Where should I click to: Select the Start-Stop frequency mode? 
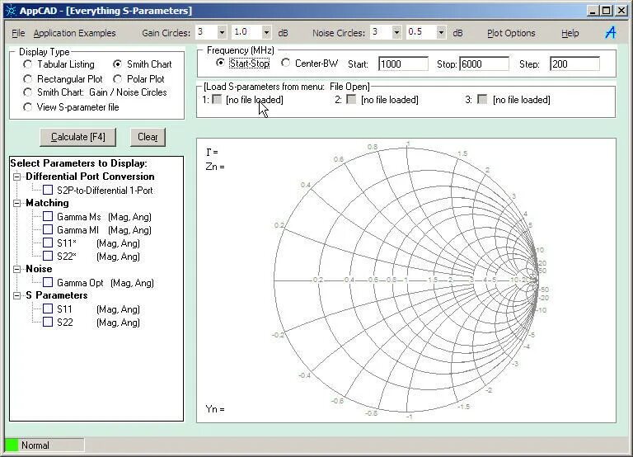220,63
